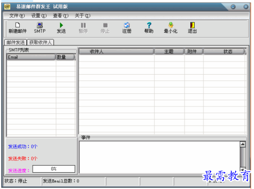Click the 附件 column header
Screen dimensions: 254x189
(194, 52)
